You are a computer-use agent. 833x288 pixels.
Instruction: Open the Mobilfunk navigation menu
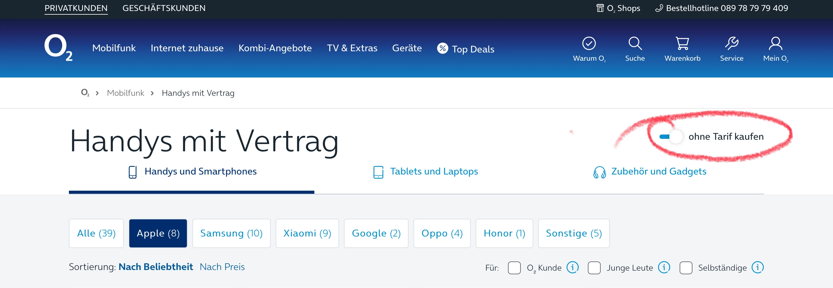(114, 48)
